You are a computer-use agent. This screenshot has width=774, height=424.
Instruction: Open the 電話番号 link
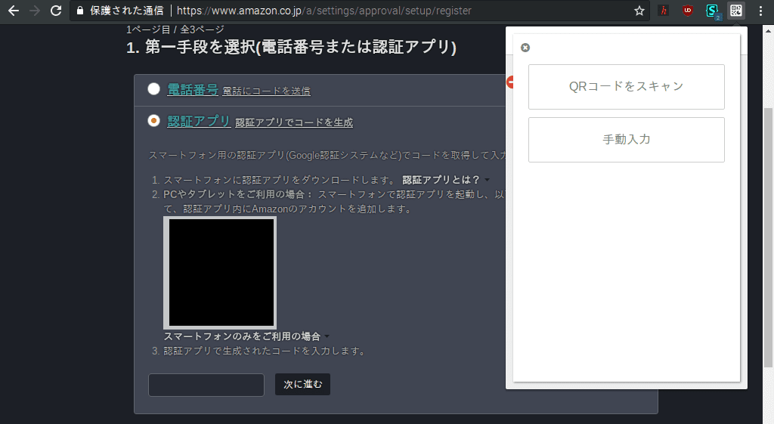(193, 89)
